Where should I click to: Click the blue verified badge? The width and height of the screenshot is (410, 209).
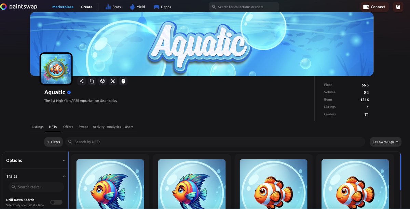tap(69, 92)
